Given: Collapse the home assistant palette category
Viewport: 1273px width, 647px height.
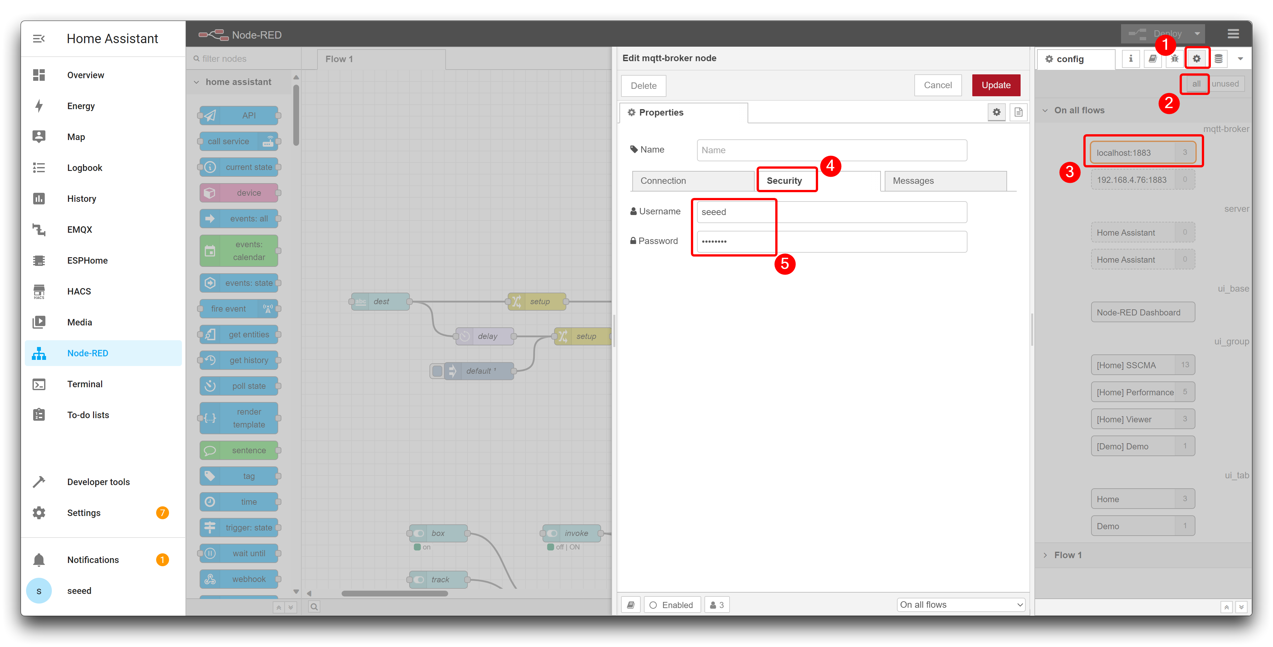Looking at the screenshot, I should click(x=197, y=82).
